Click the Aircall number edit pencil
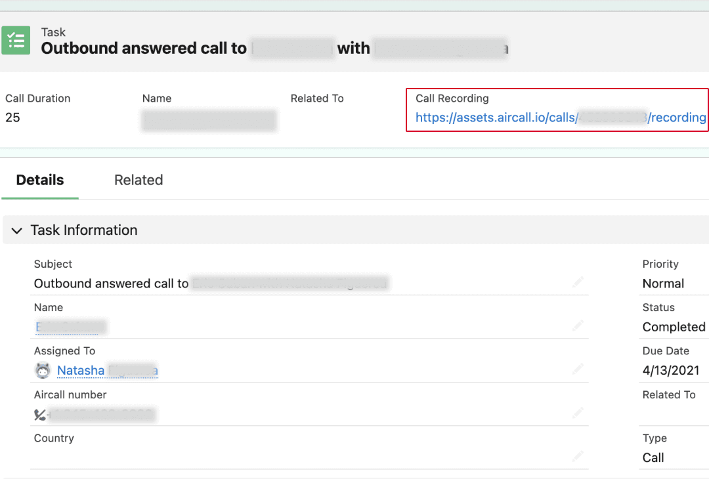The height and width of the screenshot is (479, 709). 578,414
